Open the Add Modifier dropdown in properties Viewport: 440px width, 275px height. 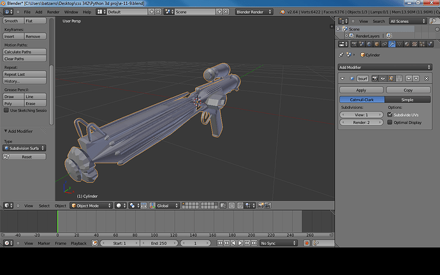[x=385, y=68]
